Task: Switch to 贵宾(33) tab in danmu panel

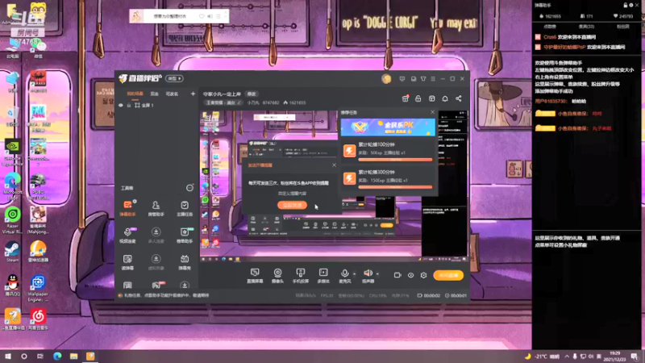Action: click(586, 27)
